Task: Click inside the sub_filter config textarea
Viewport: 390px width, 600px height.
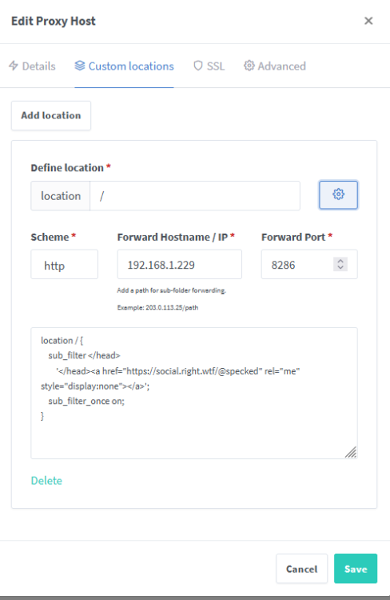Action: (194, 393)
